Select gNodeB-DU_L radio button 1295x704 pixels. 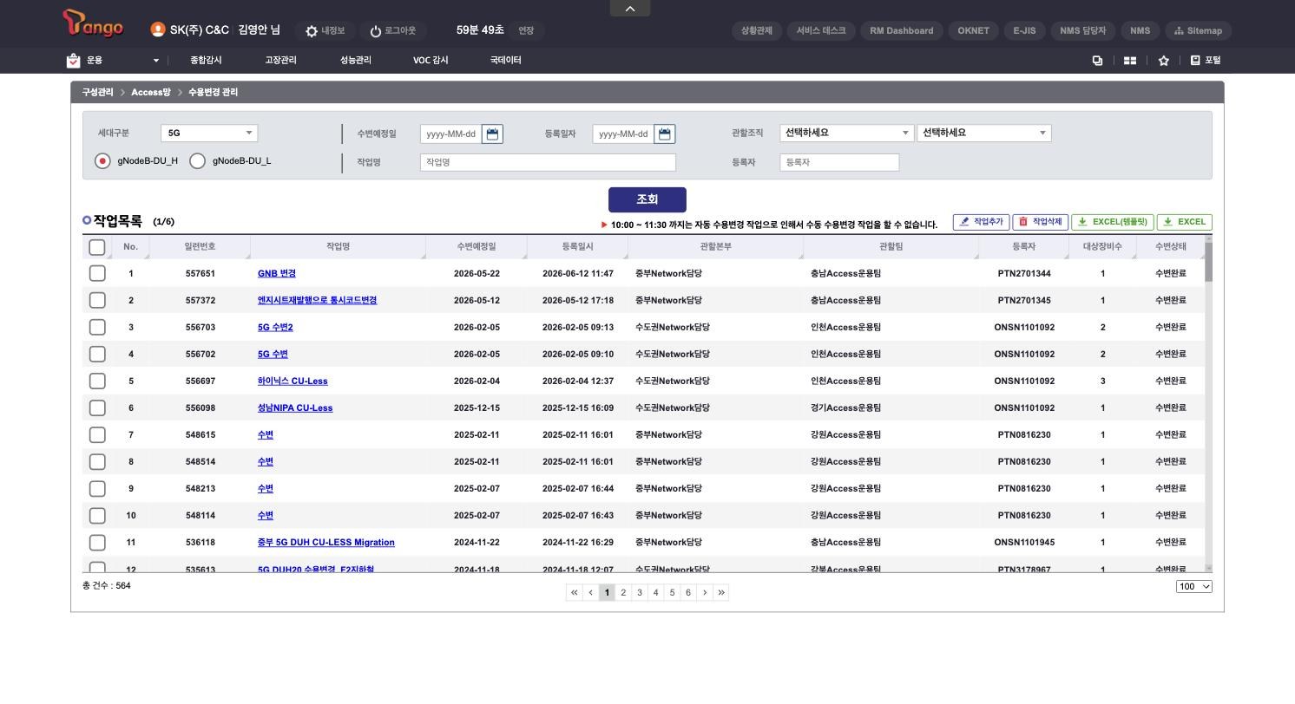[x=197, y=161]
